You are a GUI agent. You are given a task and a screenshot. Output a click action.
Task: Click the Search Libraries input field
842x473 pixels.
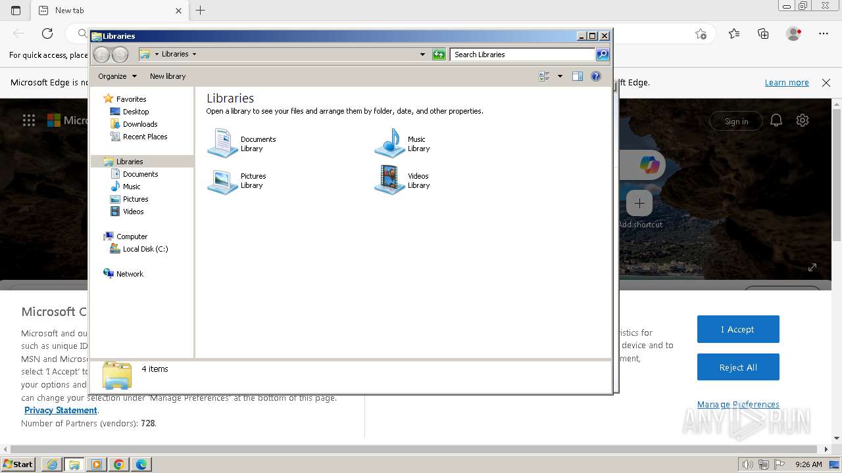coord(523,55)
